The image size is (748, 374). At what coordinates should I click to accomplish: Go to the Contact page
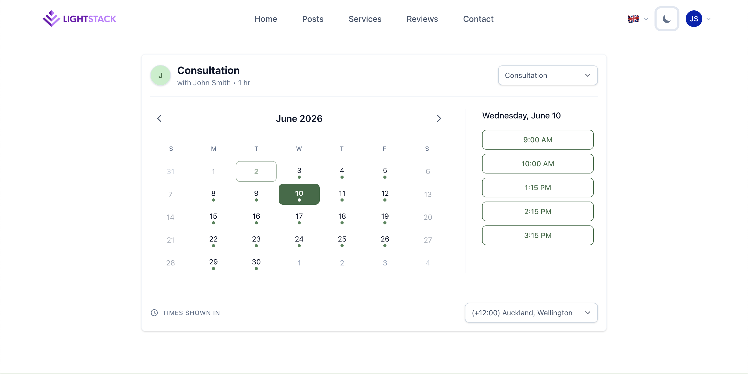478,19
